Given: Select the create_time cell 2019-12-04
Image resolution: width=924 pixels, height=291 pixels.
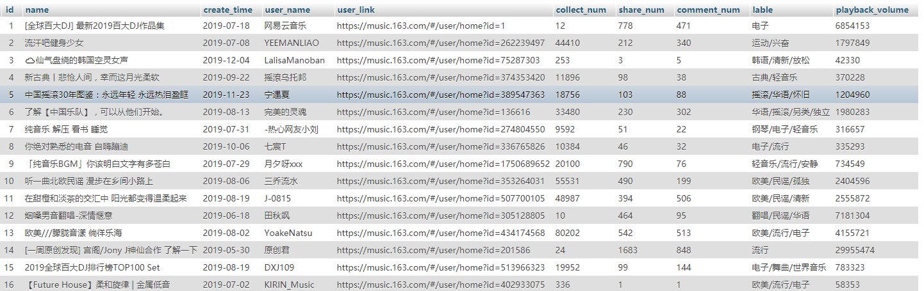Looking at the screenshot, I should click(x=226, y=60).
